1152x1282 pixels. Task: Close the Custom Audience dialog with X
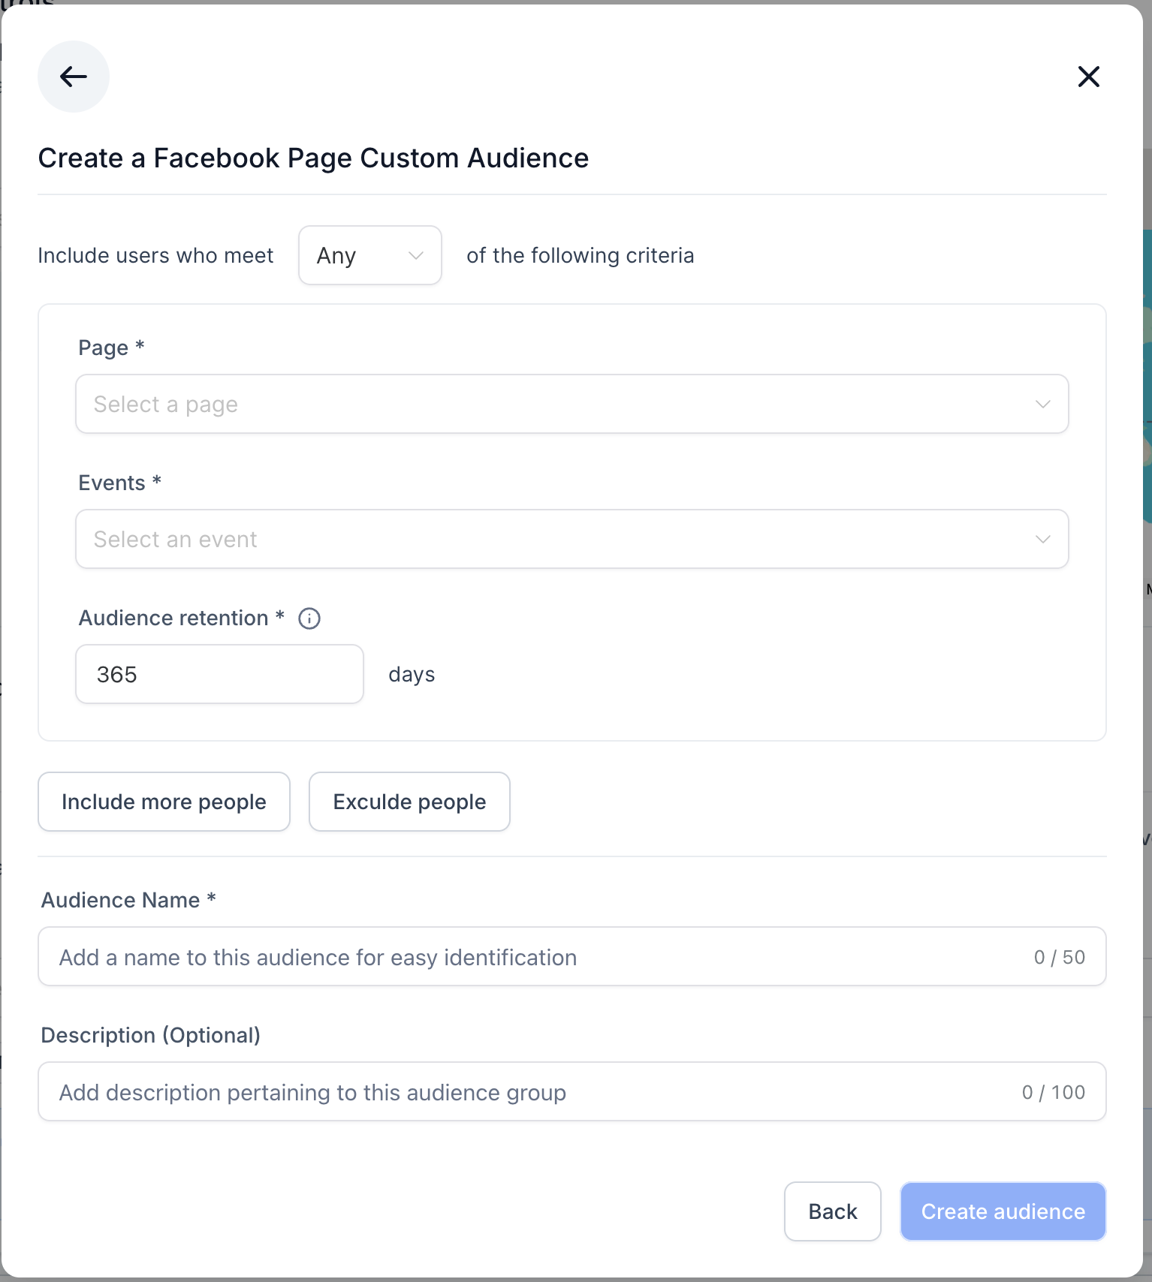(1088, 77)
